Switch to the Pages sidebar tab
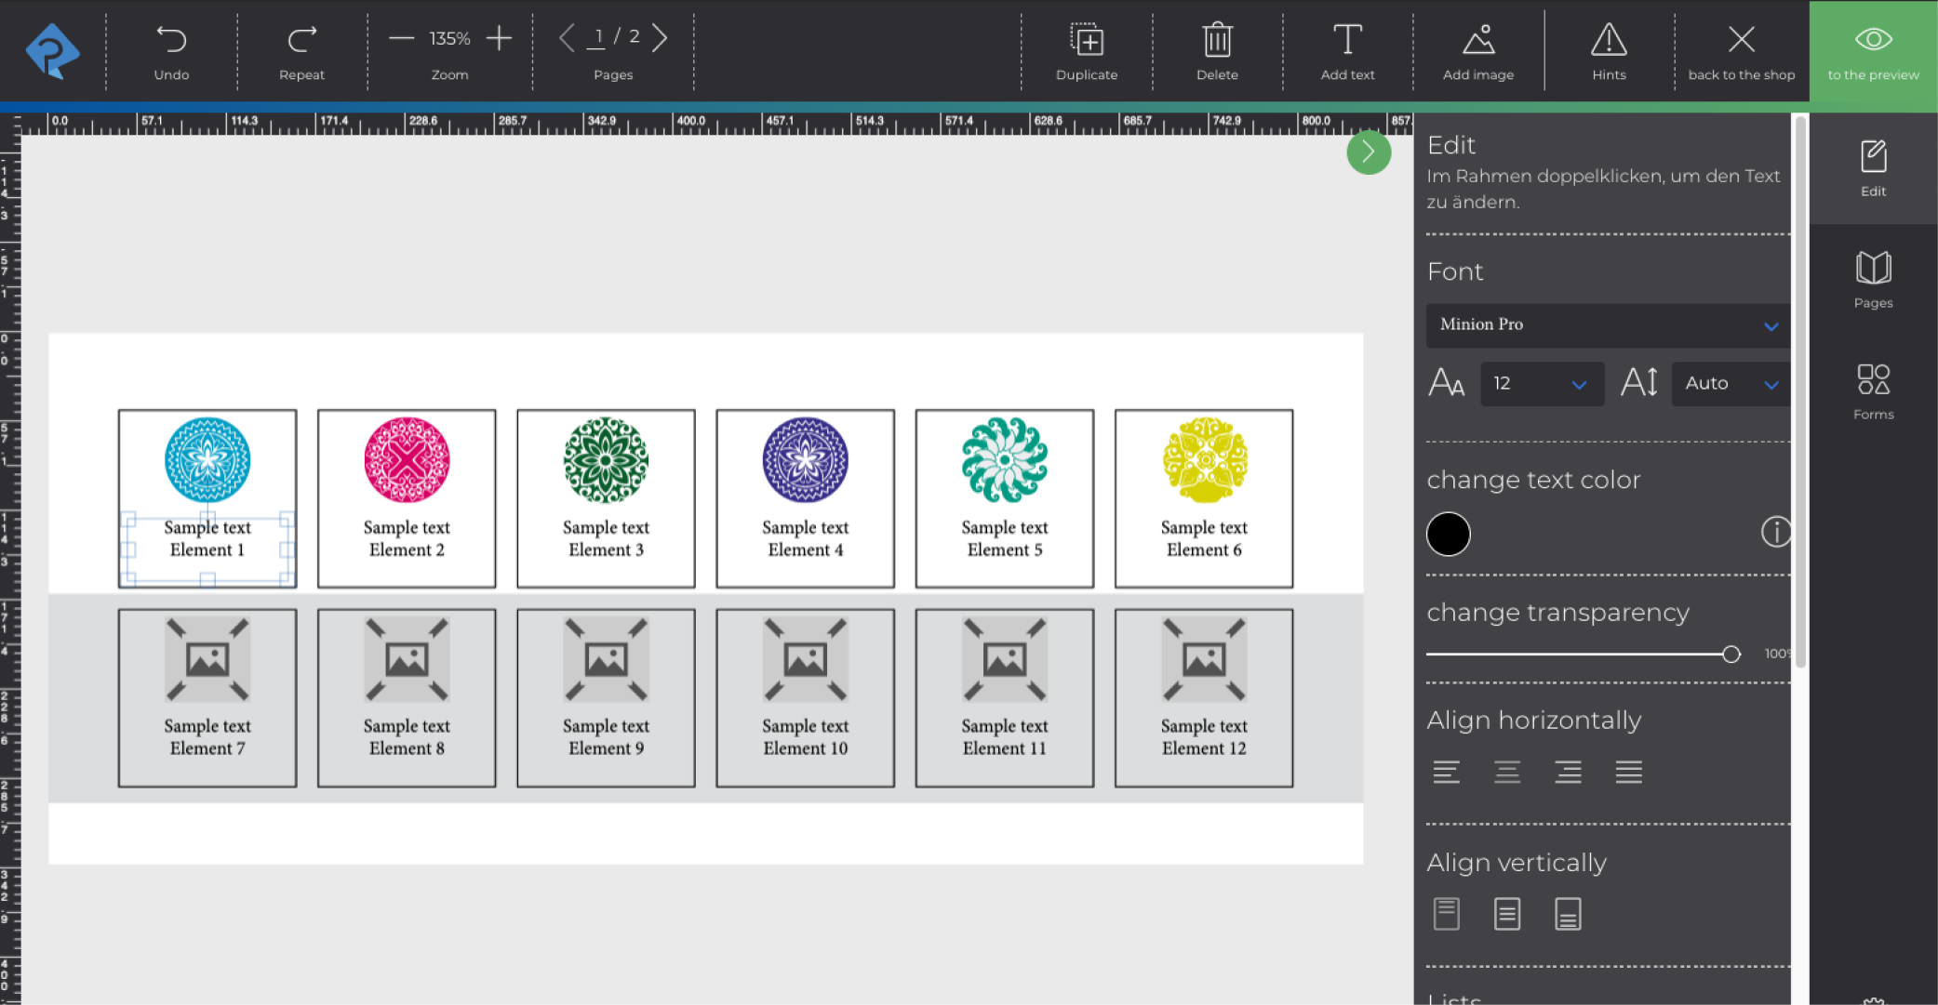The image size is (1938, 1005). pos(1873,279)
